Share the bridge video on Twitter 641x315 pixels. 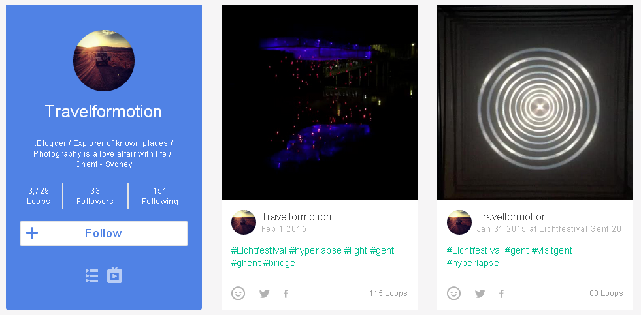[265, 293]
